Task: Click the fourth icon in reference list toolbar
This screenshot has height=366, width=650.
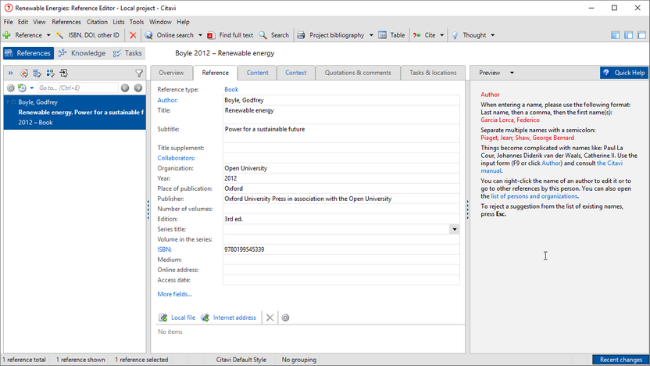Action: pyautogui.click(x=51, y=74)
